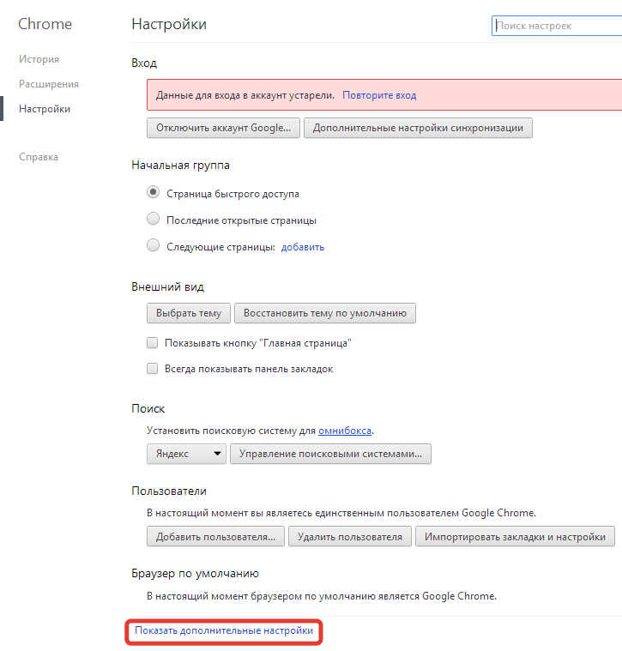622x651 pixels.
Task: Open the История page in sidebar
Action: click(39, 59)
